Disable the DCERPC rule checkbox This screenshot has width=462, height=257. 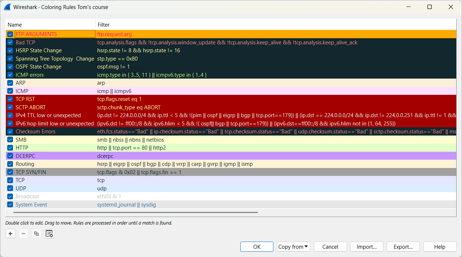coord(10,156)
